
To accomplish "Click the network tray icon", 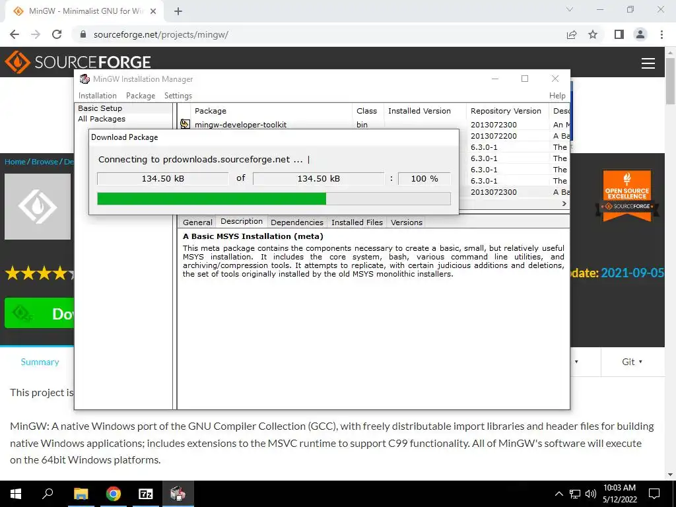I will 575,494.
